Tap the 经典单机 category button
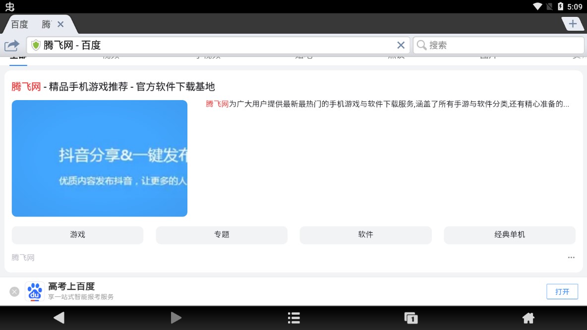 510,234
